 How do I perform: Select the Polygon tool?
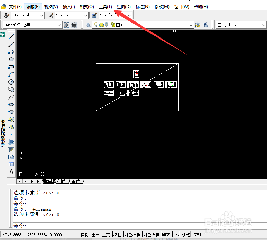11,59
